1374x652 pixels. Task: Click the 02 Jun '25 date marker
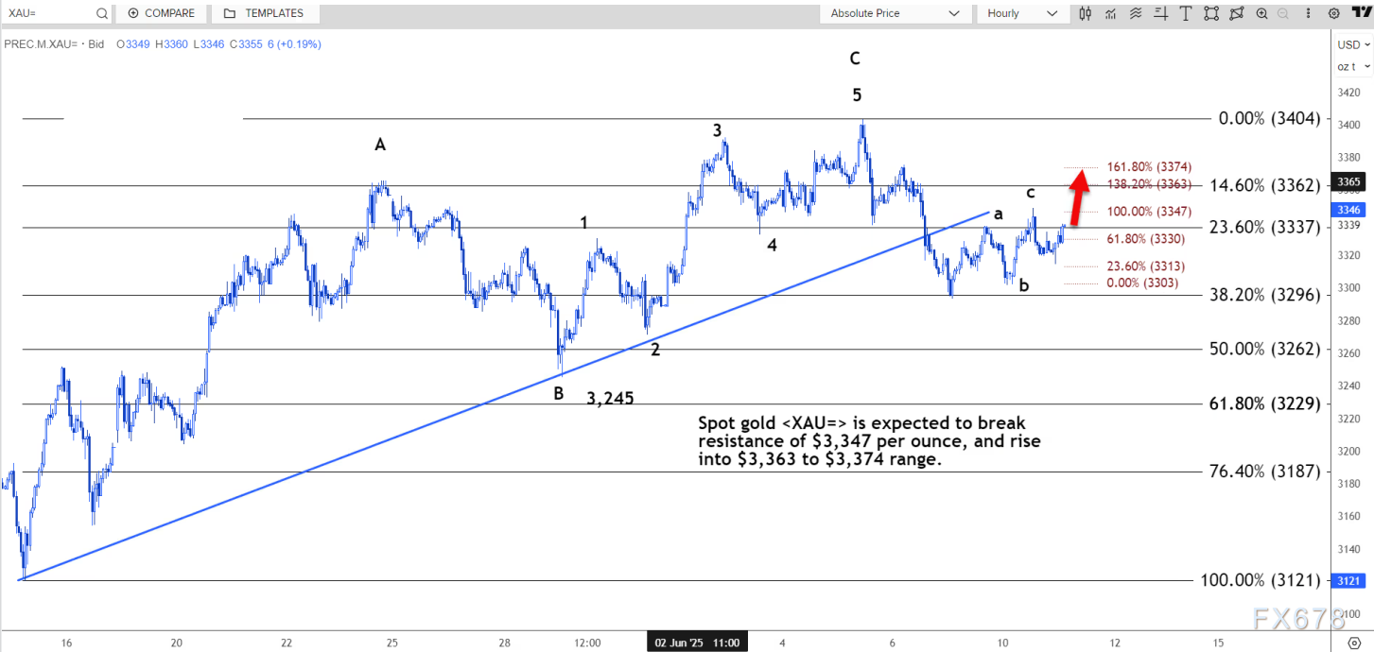(699, 643)
